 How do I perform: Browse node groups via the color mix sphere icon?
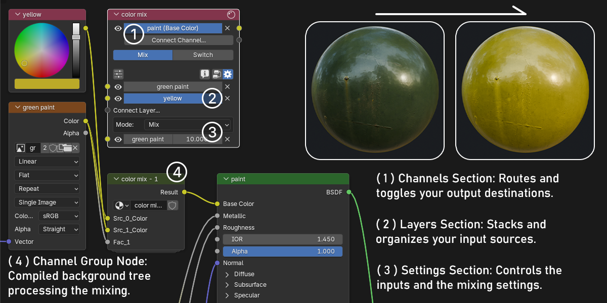121,206
